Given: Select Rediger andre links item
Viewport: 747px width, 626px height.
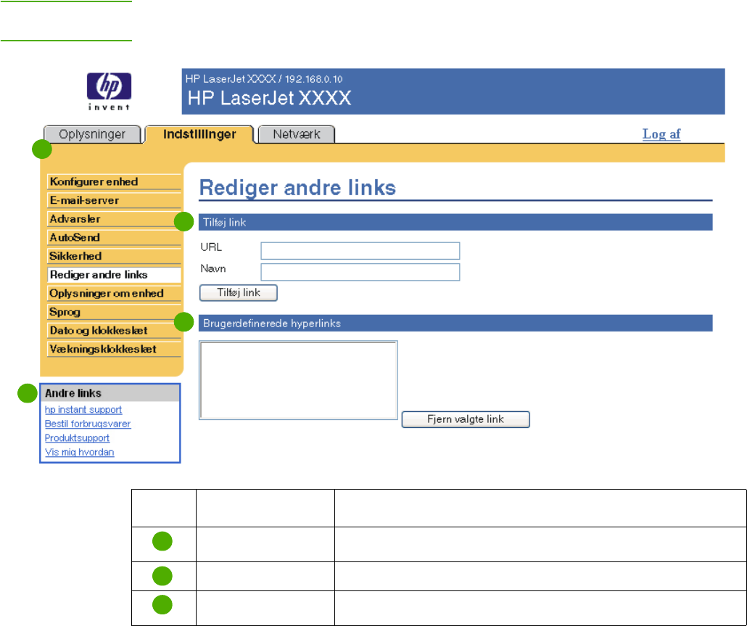Looking at the screenshot, I should coord(115,274).
